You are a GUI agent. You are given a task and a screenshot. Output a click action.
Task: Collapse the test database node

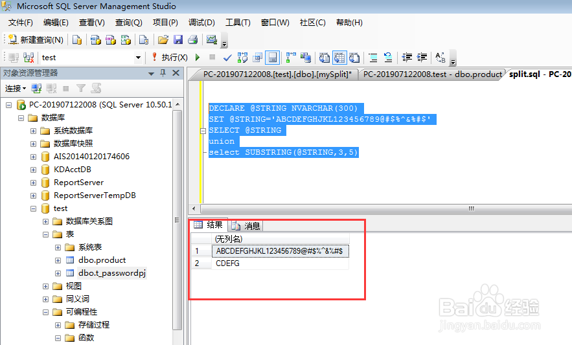tap(33, 208)
